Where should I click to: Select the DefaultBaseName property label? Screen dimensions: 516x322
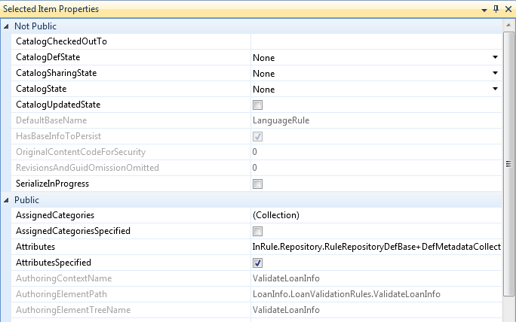click(x=51, y=120)
